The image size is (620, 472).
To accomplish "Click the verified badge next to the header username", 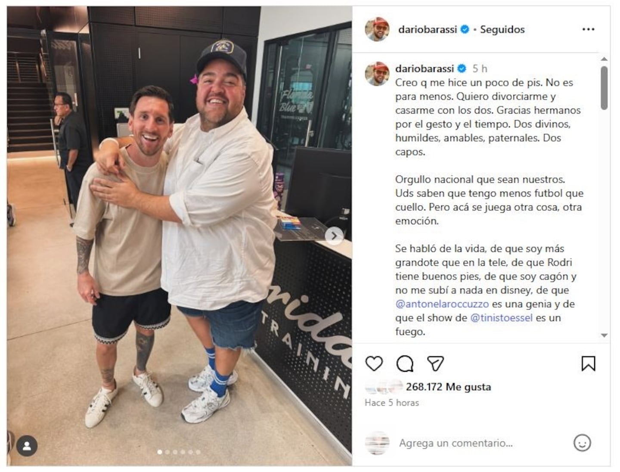I will [x=465, y=29].
